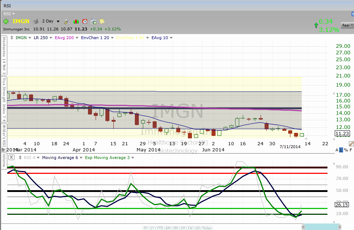Click the green plus add indicator icon

pyautogui.click(x=6, y=21)
